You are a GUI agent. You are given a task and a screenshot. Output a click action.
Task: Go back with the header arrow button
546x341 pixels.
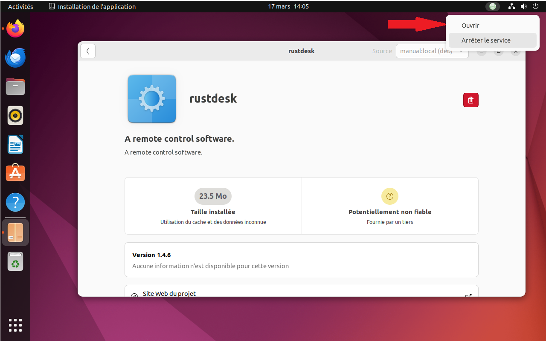point(88,51)
